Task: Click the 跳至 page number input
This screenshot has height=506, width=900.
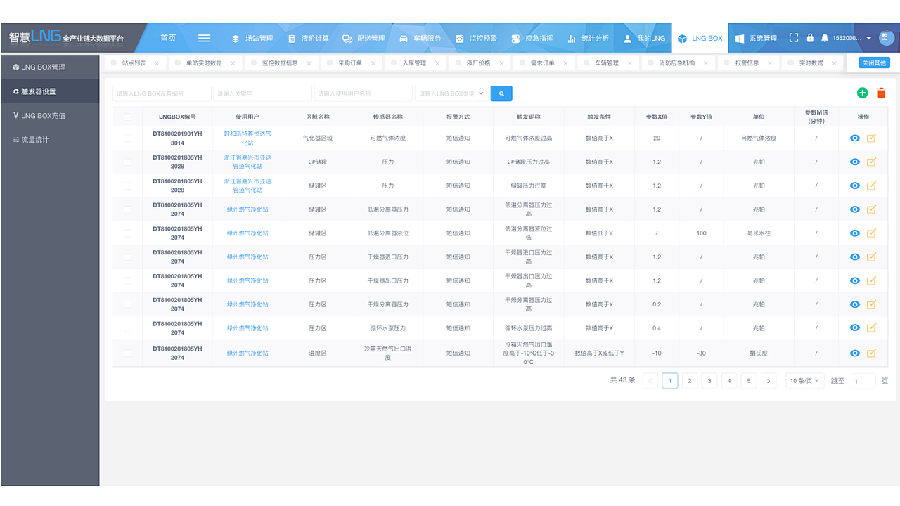Action: 863,381
